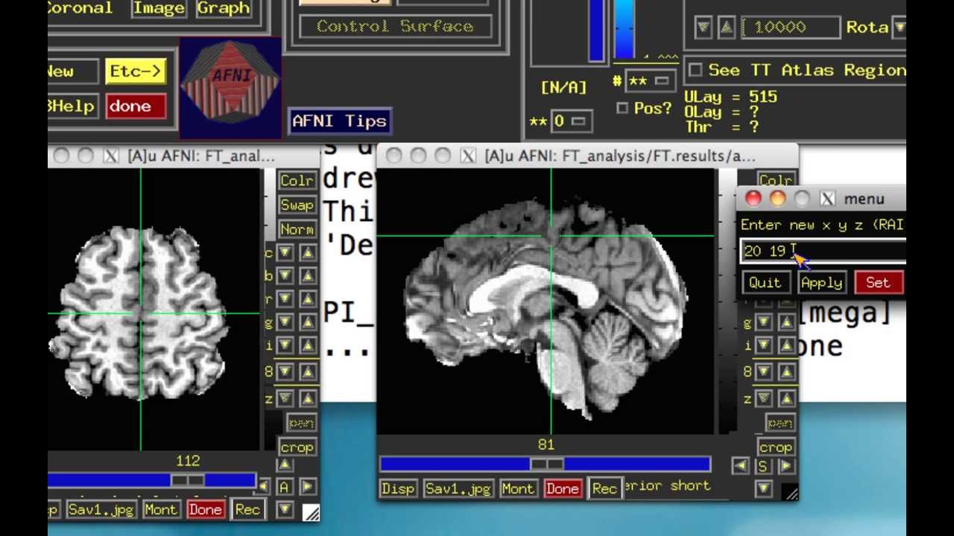Click gamma 'g' up arrow in sagittal viewer
954x536 pixels.
[x=786, y=322]
